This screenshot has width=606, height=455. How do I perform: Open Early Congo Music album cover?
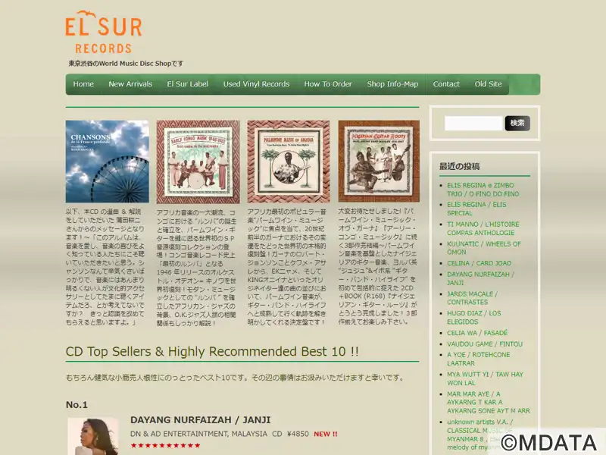(x=198, y=162)
